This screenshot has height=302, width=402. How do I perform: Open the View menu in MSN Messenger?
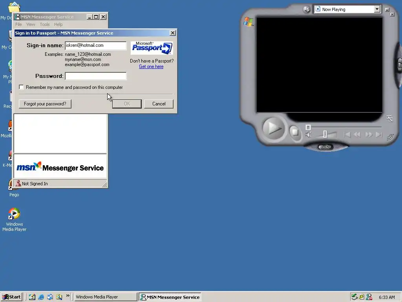31,24
